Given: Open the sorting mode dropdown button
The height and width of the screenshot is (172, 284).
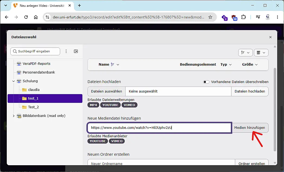Looking at the screenshot, I should point(246,53).
